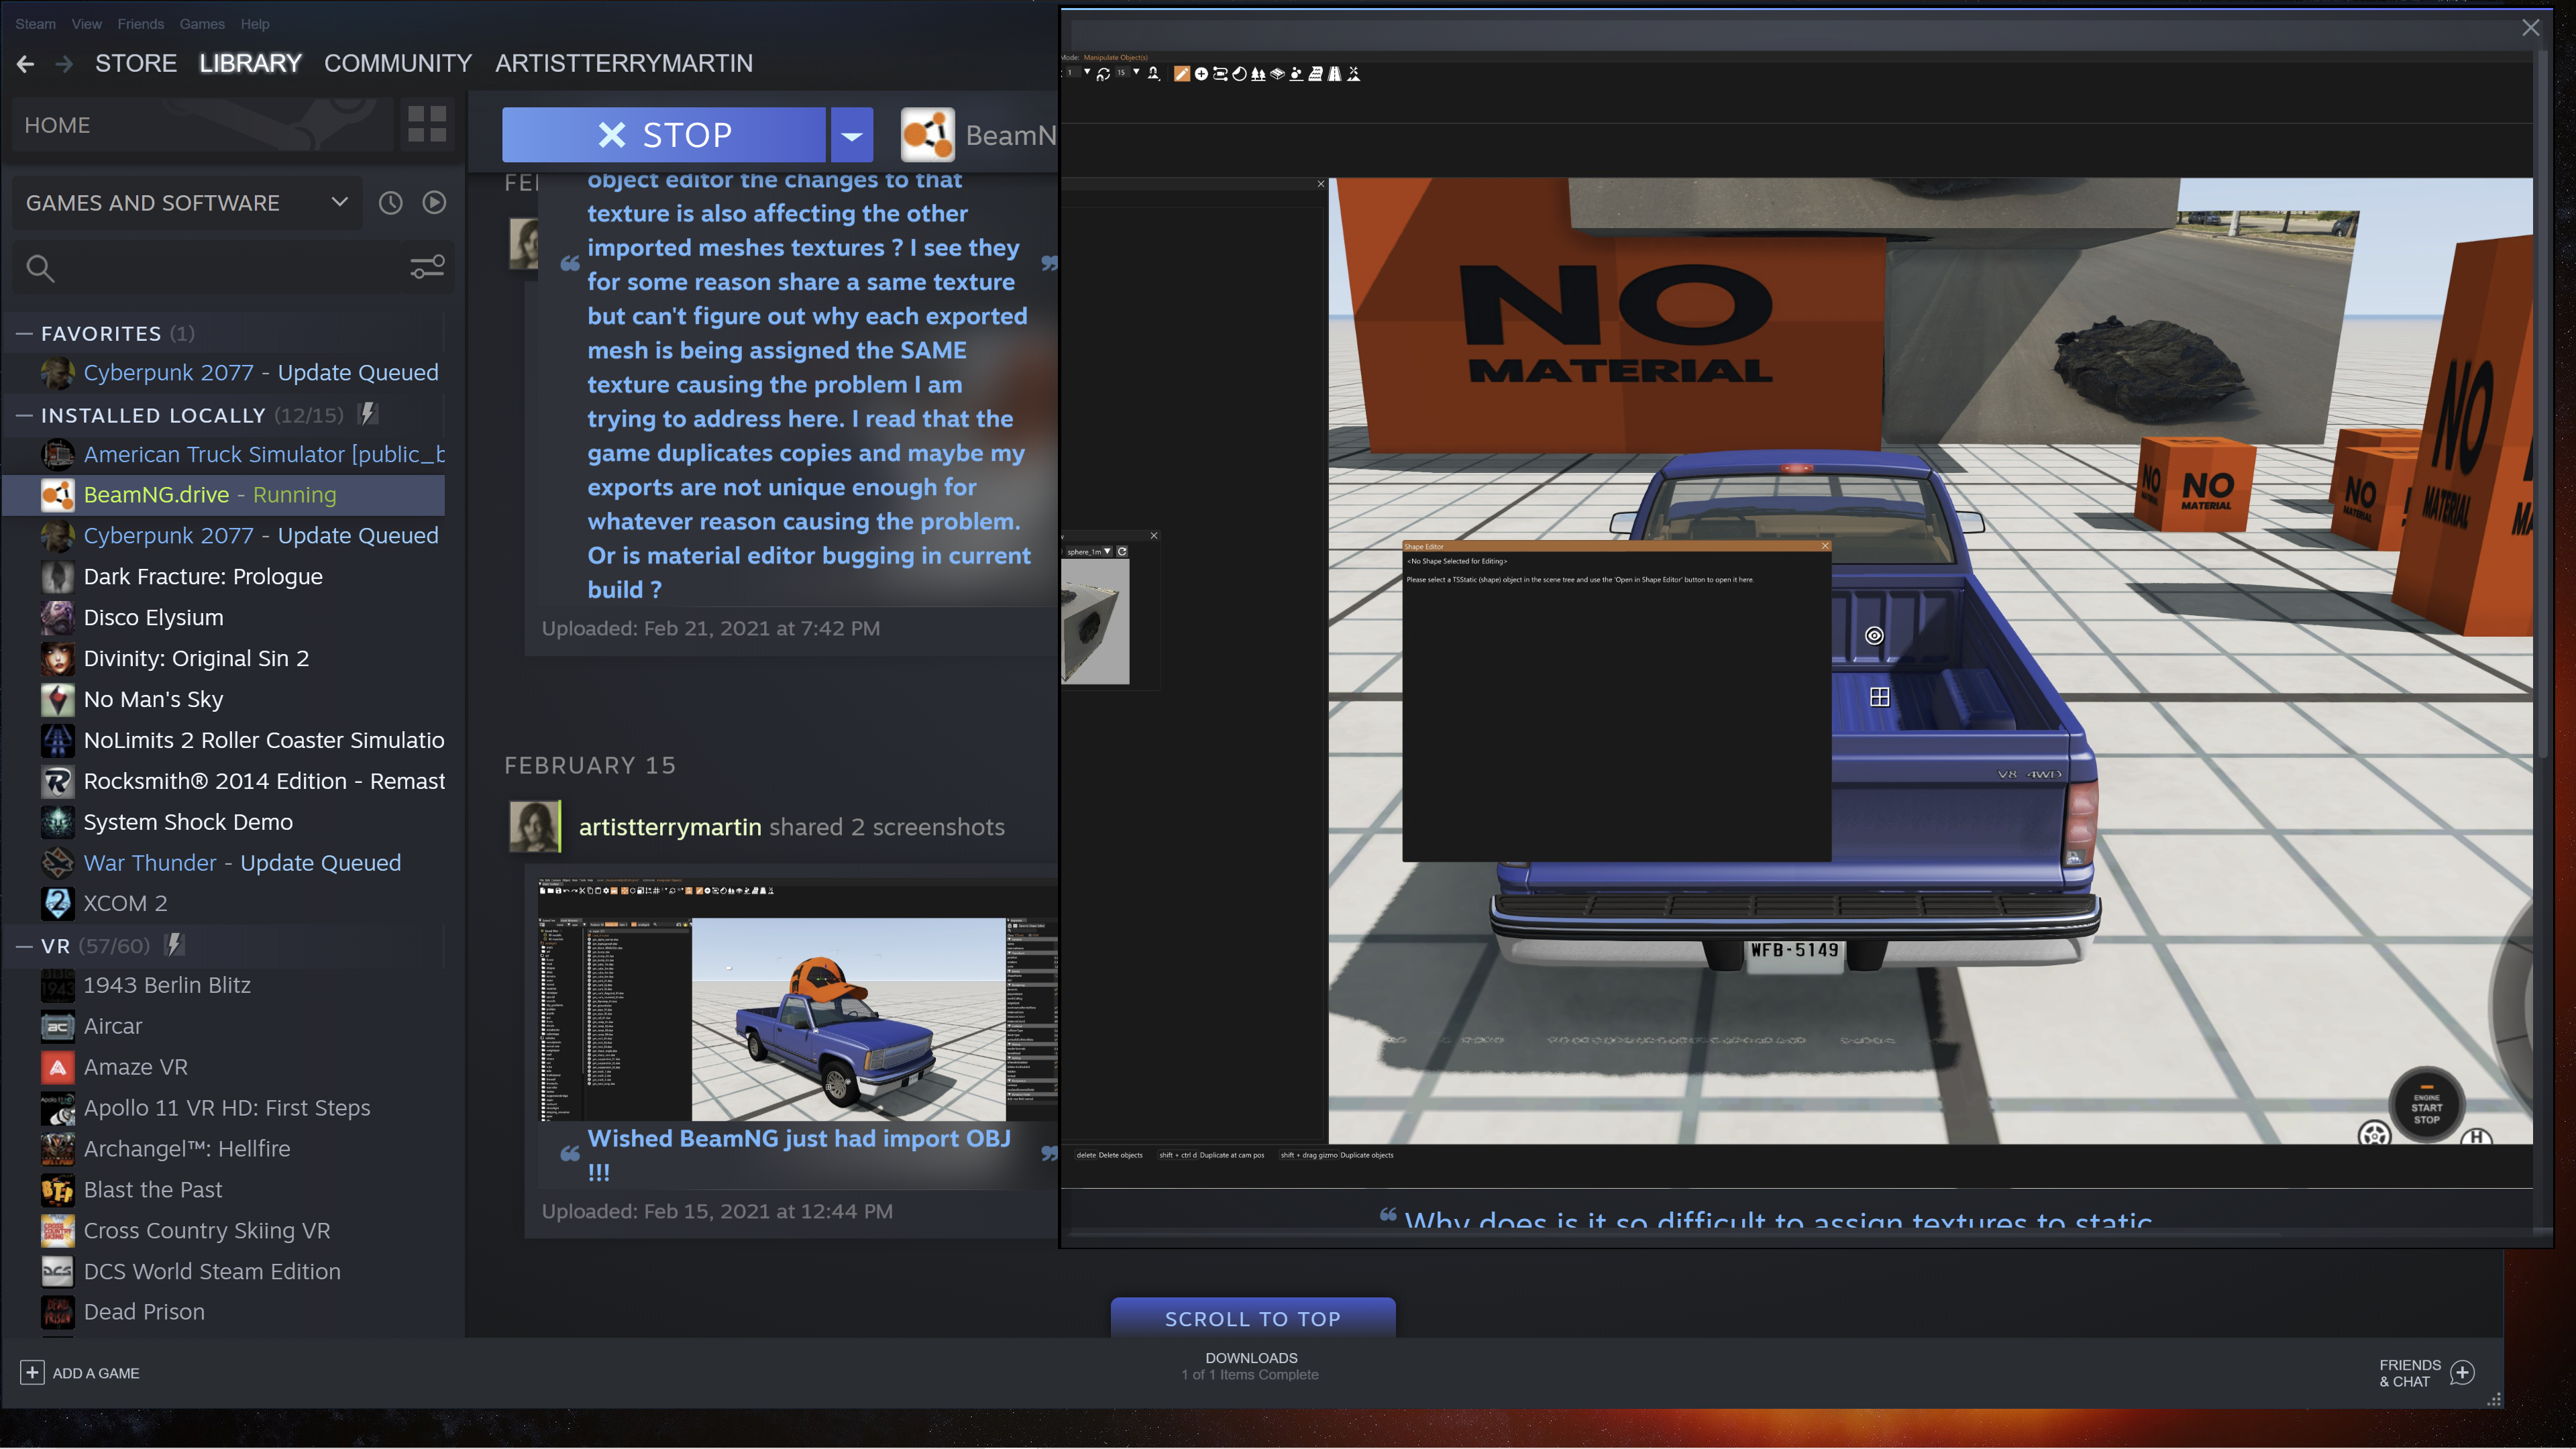The image size is (2576, 1449).
Task: Click the road editor tool in the screenshot
Action: coord(1334,74)
